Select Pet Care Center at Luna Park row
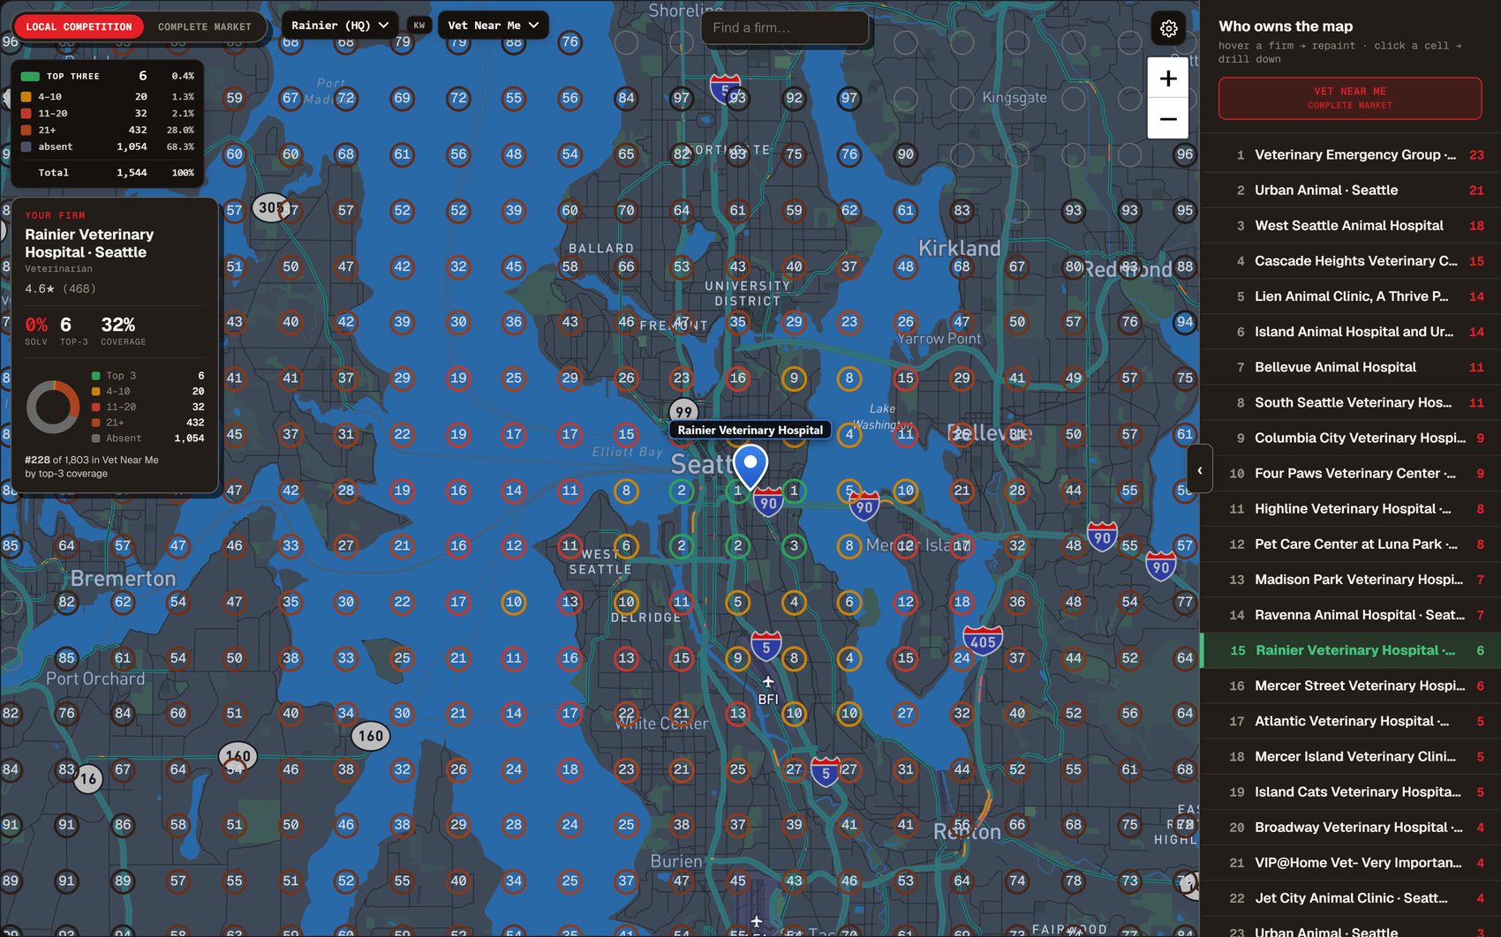 [x=1351, y=544]
